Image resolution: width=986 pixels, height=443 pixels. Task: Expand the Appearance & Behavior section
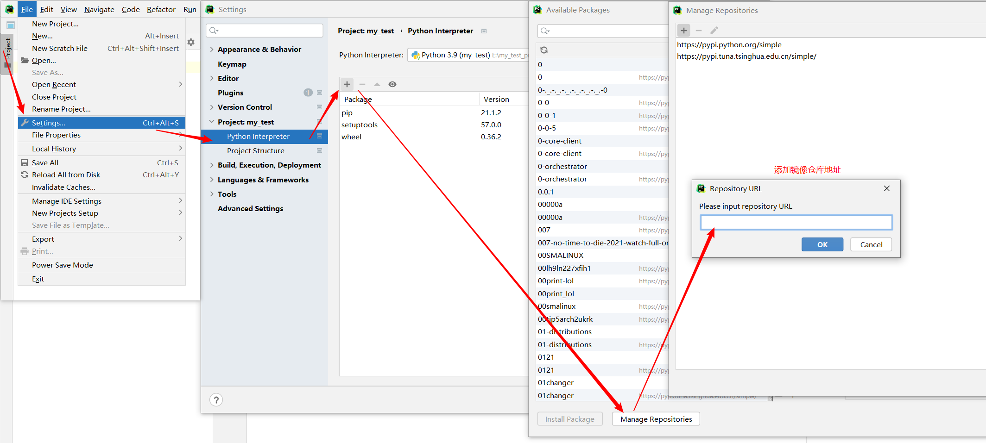pyautogui.click(x=212, y=50)
